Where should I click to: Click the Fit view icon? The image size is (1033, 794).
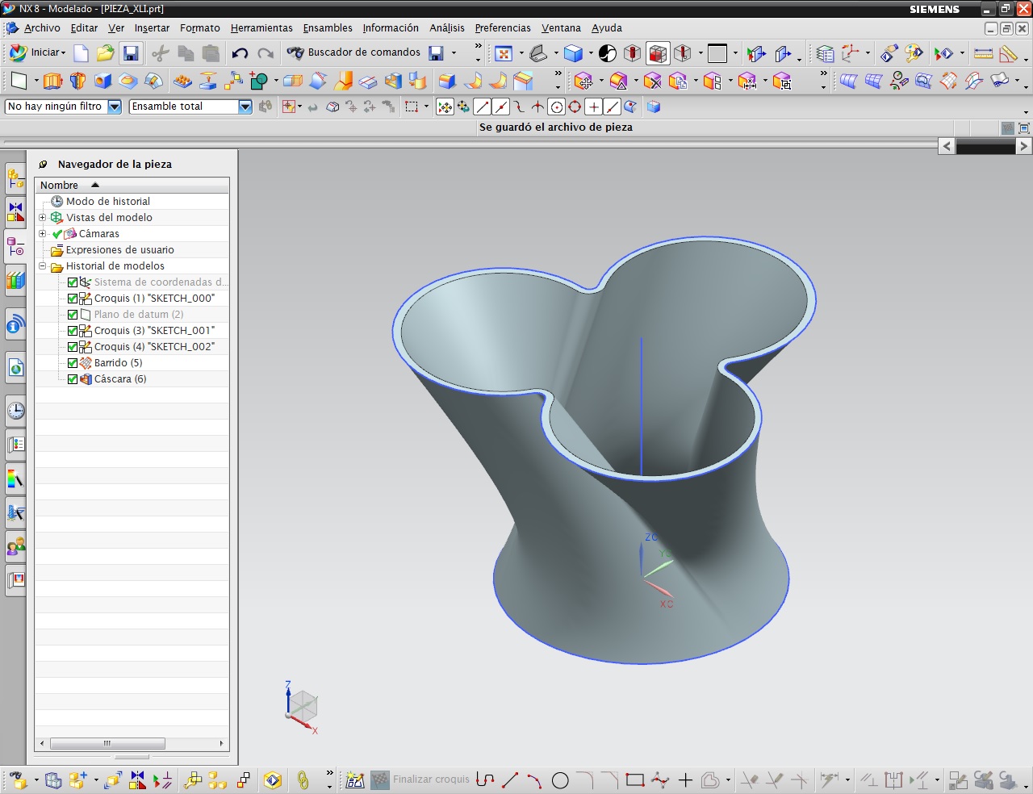click(x=504, y=53)
